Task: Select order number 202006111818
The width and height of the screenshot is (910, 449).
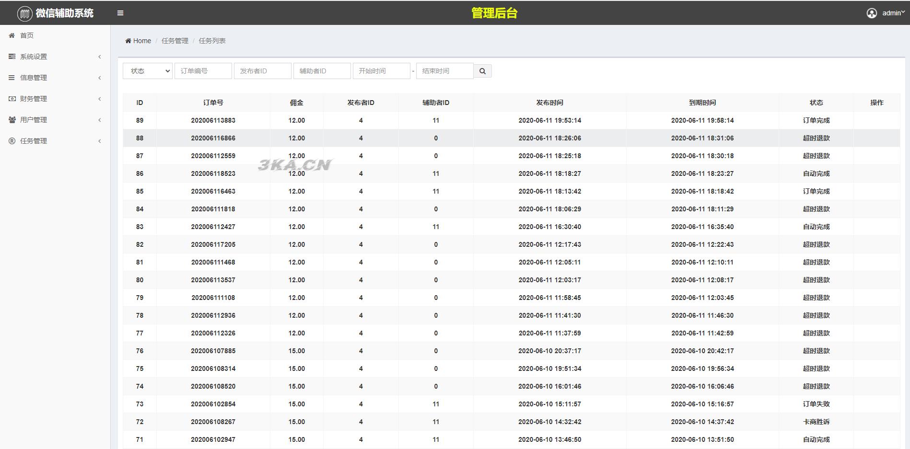Action: (x=213, y=209)
